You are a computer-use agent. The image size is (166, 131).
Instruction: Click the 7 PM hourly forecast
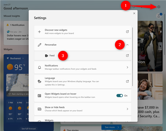coord(10,111)
